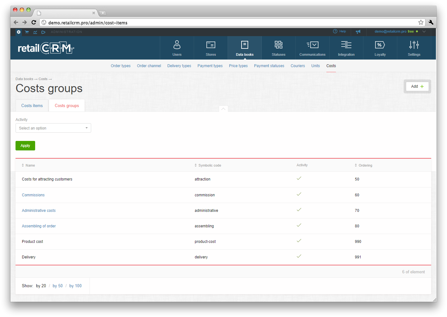Open Payment statuses submenu
Image resolution: width=447 pixels, height=317 pixels.
[x=269, y=66]
